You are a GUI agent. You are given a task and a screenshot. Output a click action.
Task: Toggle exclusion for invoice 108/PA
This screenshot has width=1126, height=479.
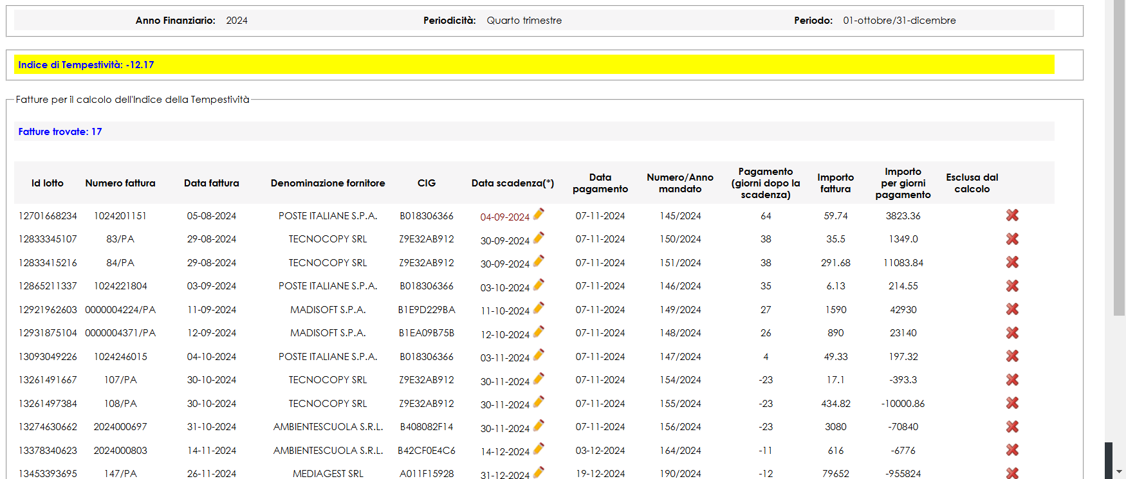1012,403
